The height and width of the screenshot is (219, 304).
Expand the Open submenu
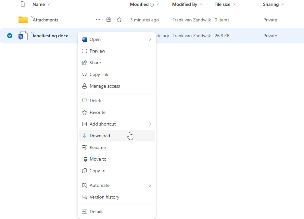pos(150,39)
